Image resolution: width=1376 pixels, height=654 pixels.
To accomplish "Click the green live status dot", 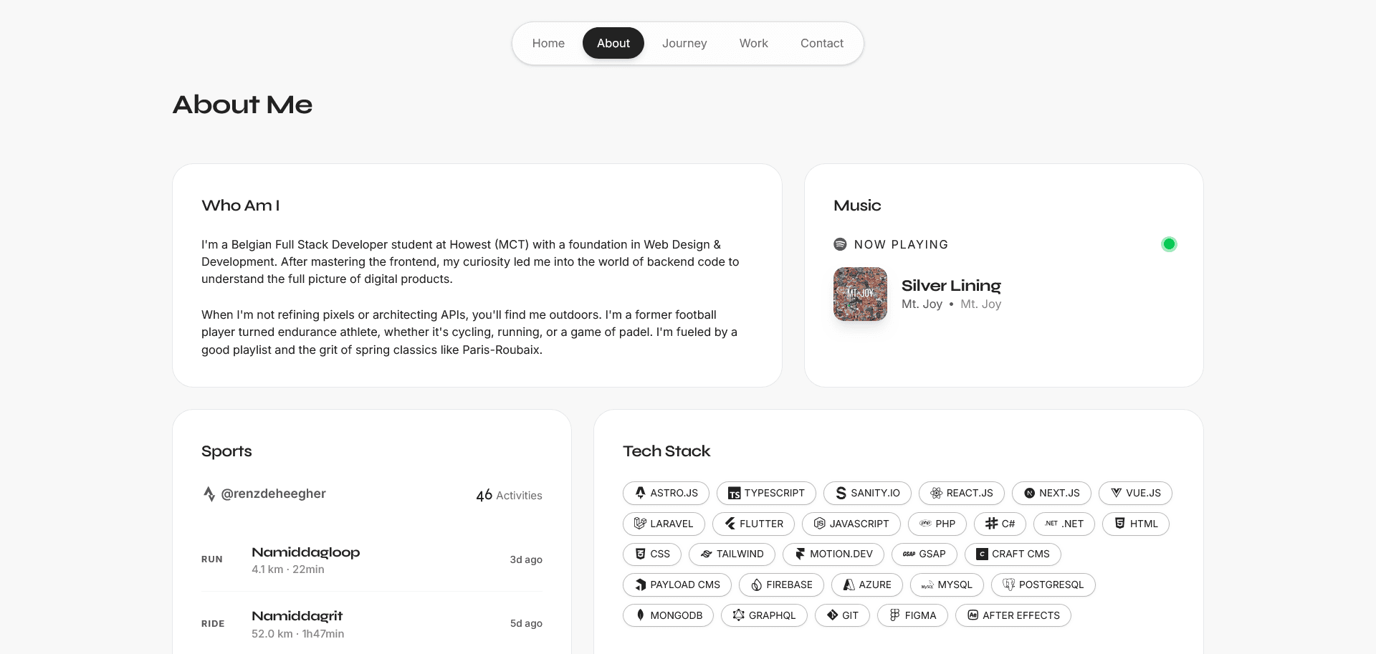I will 1169,244.
